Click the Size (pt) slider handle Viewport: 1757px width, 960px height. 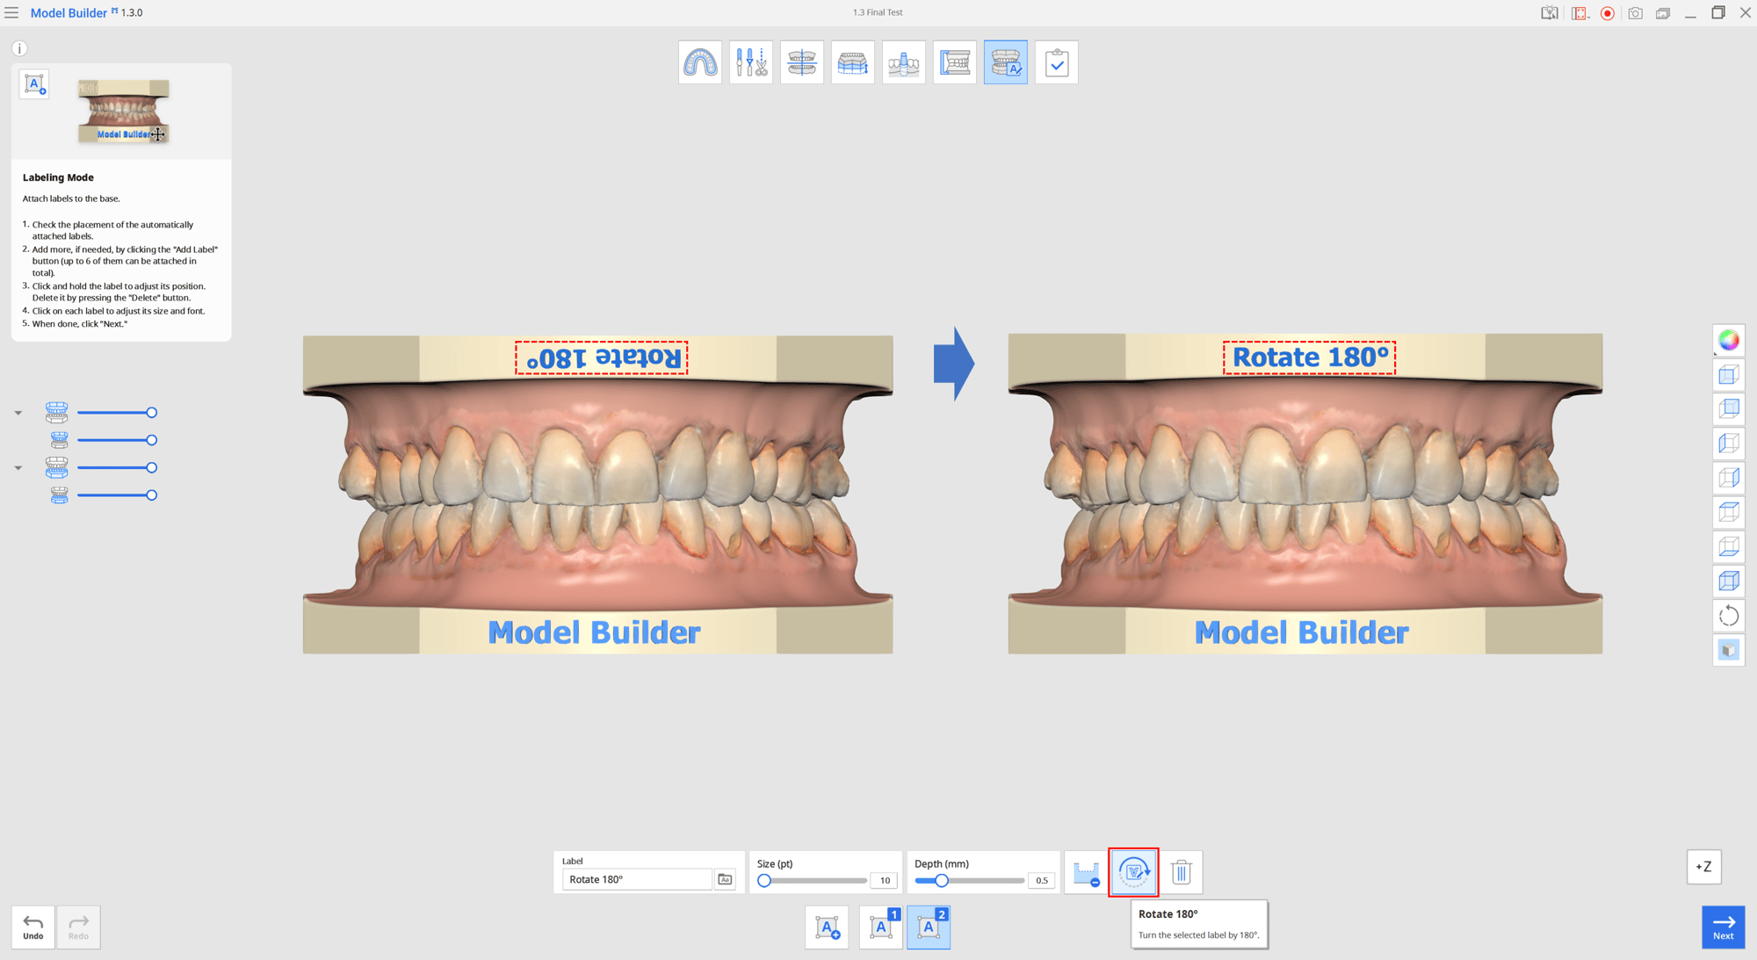point(764,880)
